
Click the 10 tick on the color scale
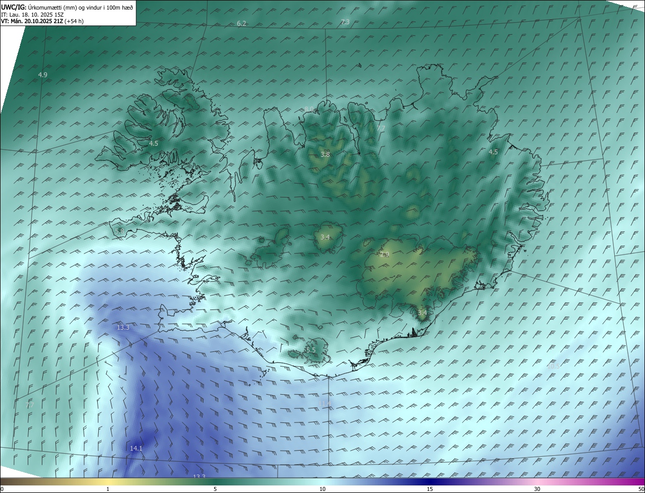coord(322,489)
